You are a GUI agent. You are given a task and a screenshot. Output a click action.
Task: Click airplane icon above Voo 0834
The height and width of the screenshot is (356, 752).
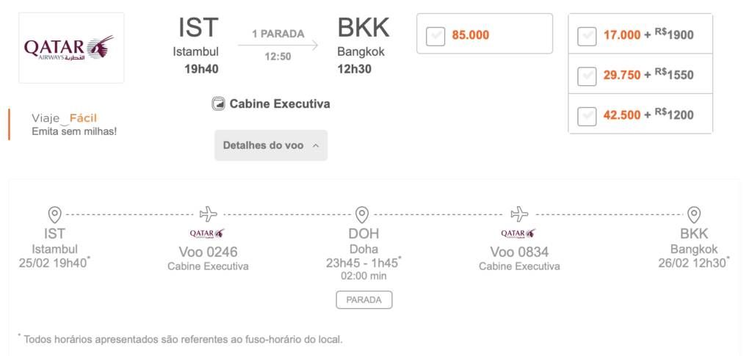(x=519, y=214)
